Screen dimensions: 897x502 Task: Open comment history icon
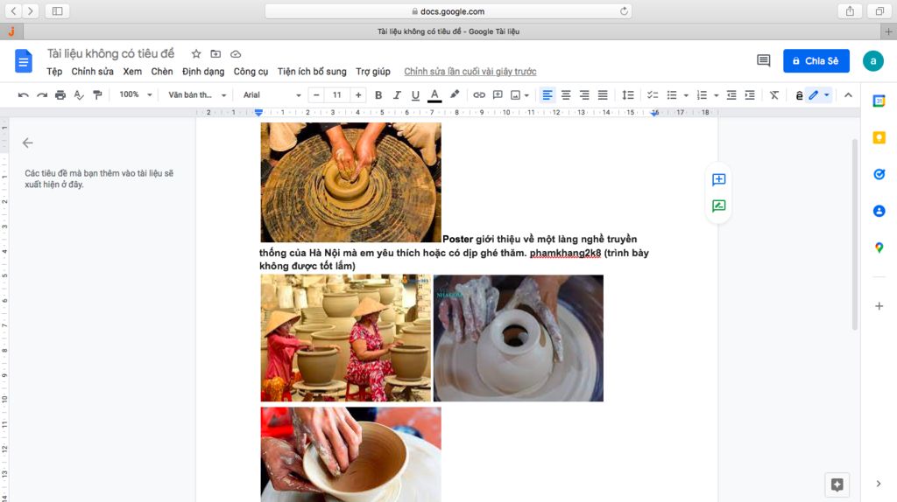[x=763, y=60]
